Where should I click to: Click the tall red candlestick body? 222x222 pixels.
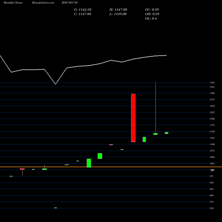(x=133, y=118)
